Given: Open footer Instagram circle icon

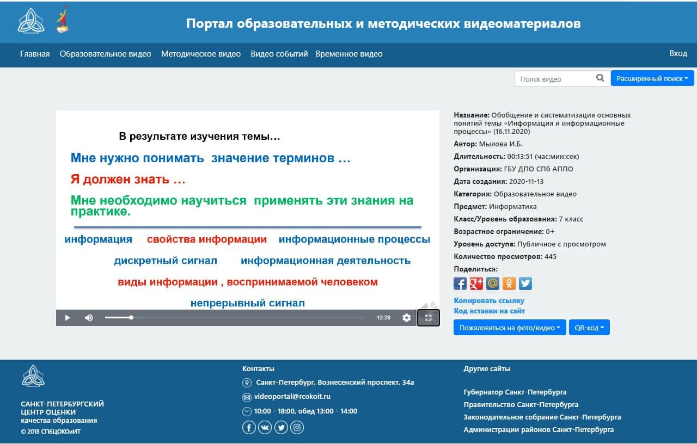Looking at the screenshot, I should pos(297,428).
